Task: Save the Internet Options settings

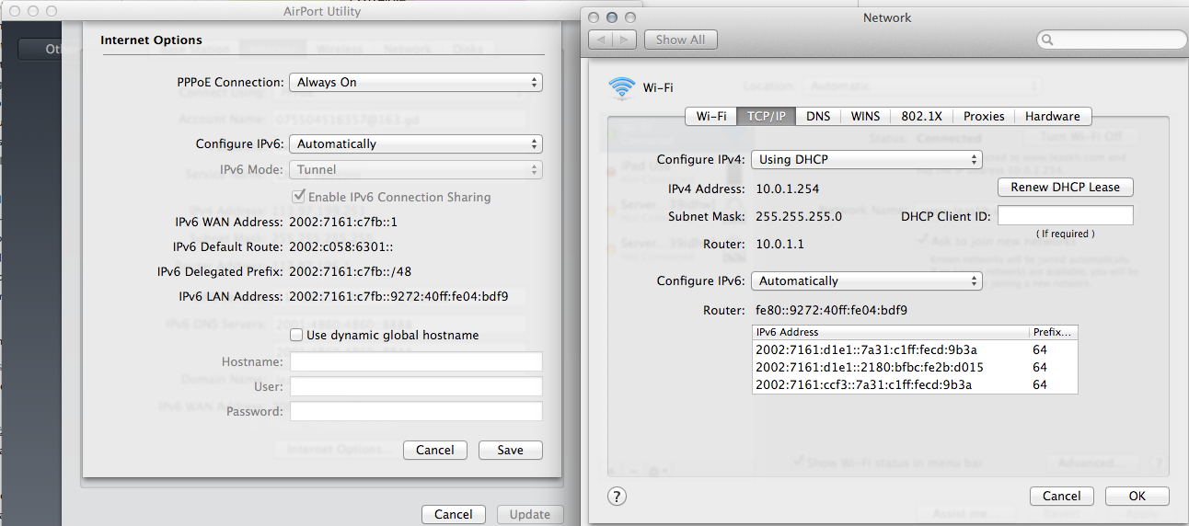Action: coord(510,450)
